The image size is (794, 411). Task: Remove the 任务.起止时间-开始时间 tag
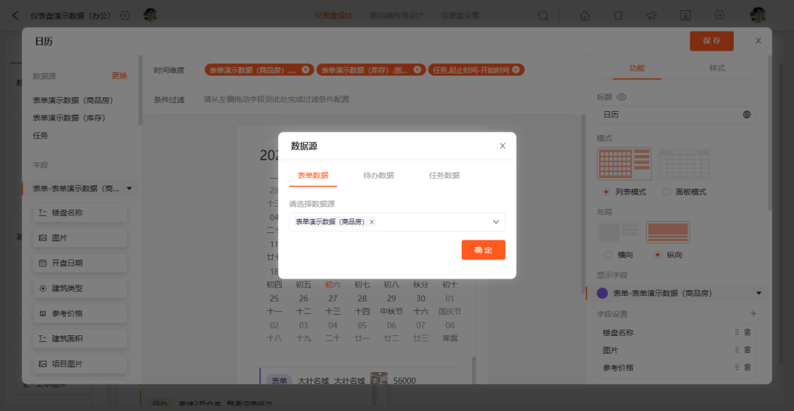pyautogui.click(x=515, y=70)
